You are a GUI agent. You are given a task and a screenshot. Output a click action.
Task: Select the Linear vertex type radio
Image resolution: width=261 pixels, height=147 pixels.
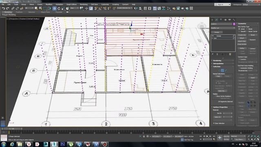[x=239, y=29]
